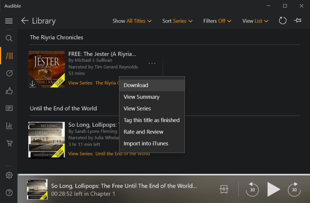This screenshot has height=203, width=310.
Task: Add a clip bookmark in the player bar
Action: point(224,189)
